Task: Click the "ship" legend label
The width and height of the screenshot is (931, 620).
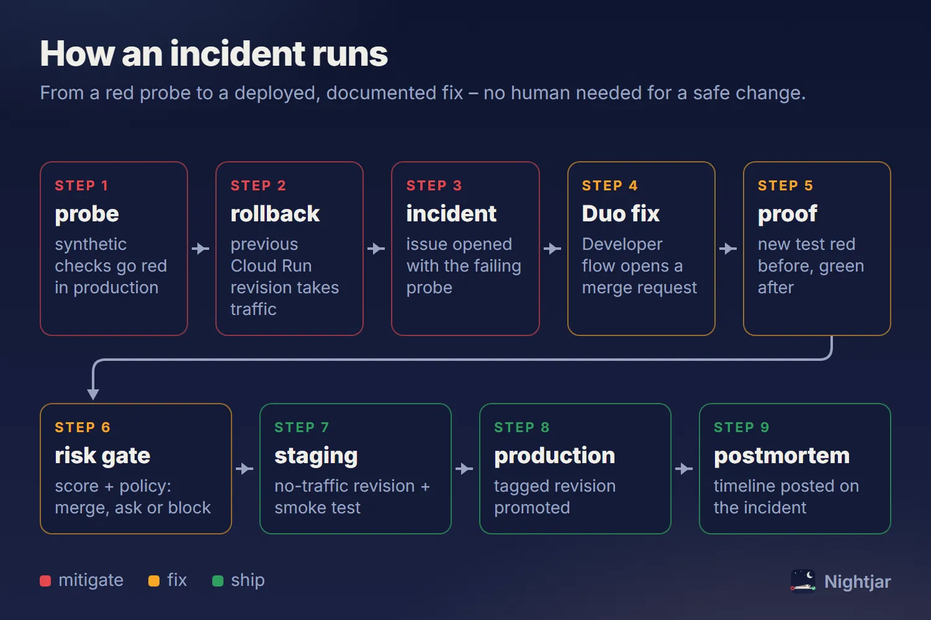Action: [x=248, y=580]
